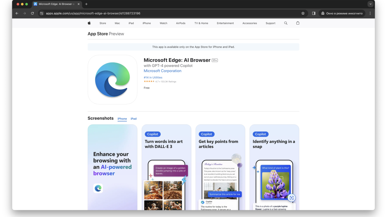Open the TV & Home menu item
Viewport: 387px width, 217px height.
pos(201,23)
